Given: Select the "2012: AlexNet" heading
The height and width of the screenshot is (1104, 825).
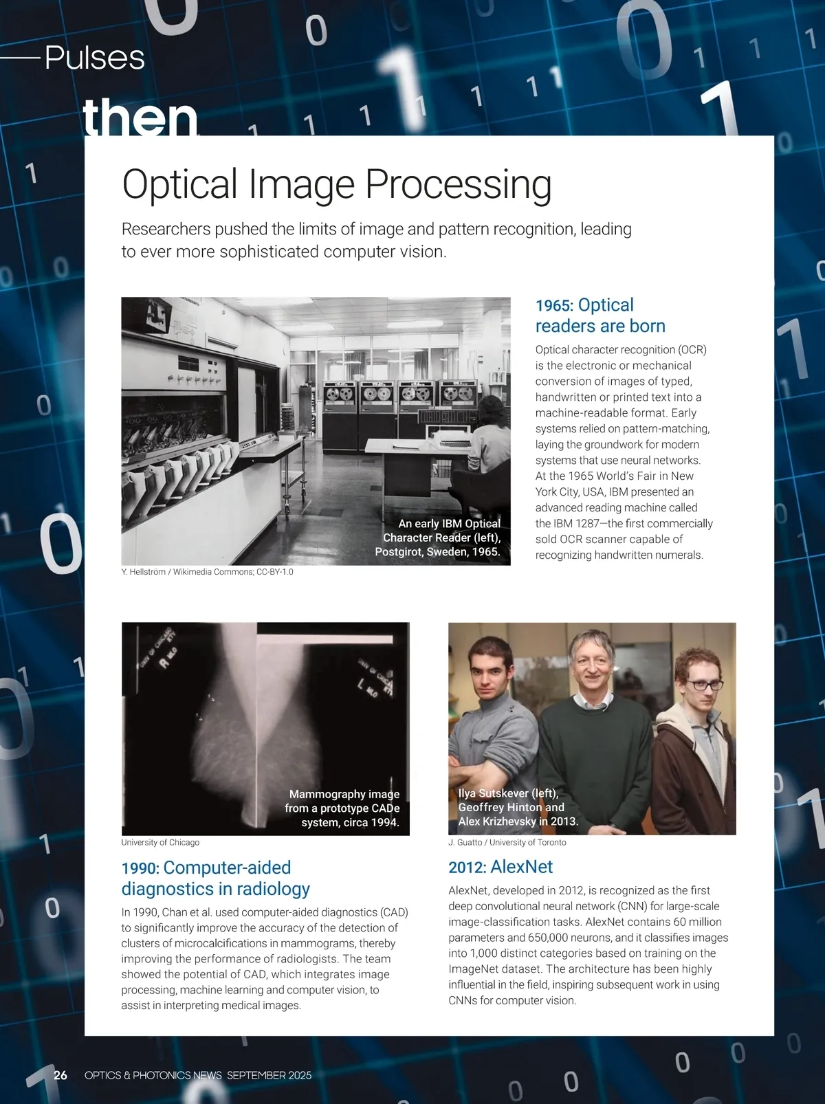Looking at the screenshot, I should pyautogui.click(x=500, y=867).
